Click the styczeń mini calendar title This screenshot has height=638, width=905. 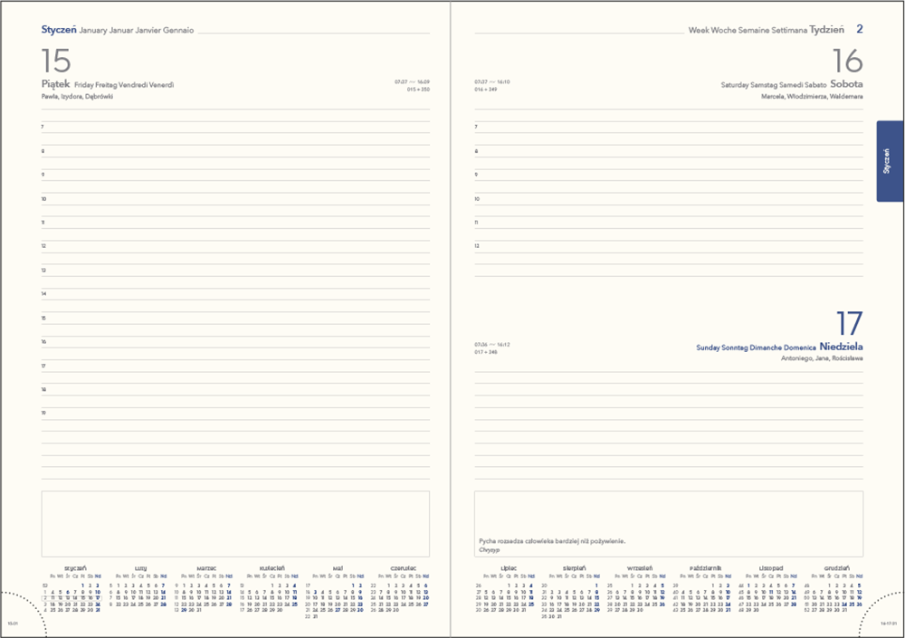coord(75,568)
